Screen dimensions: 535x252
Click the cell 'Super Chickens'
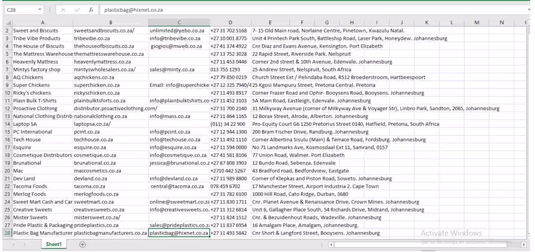(42, 85)
